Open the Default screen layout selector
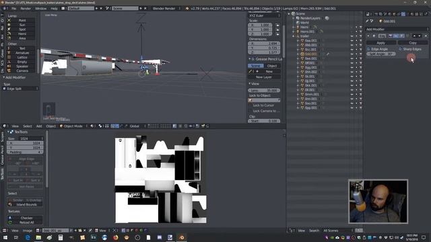431x242 pixels. [x=81, y=9]
